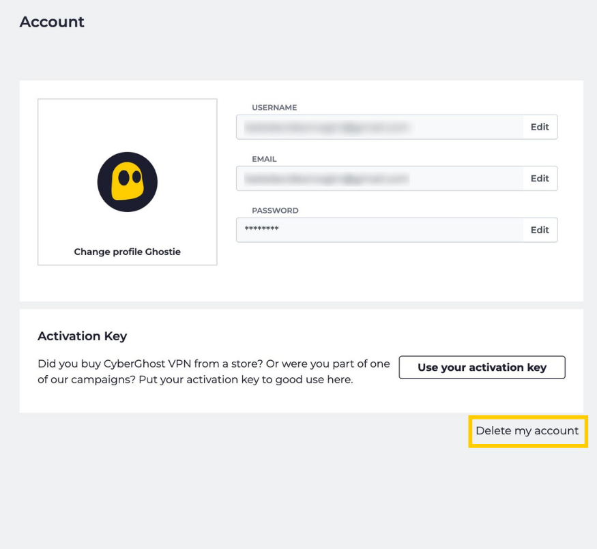Open Change profile Ghostie option
This screenshot has height=549, width=597.
127,252
